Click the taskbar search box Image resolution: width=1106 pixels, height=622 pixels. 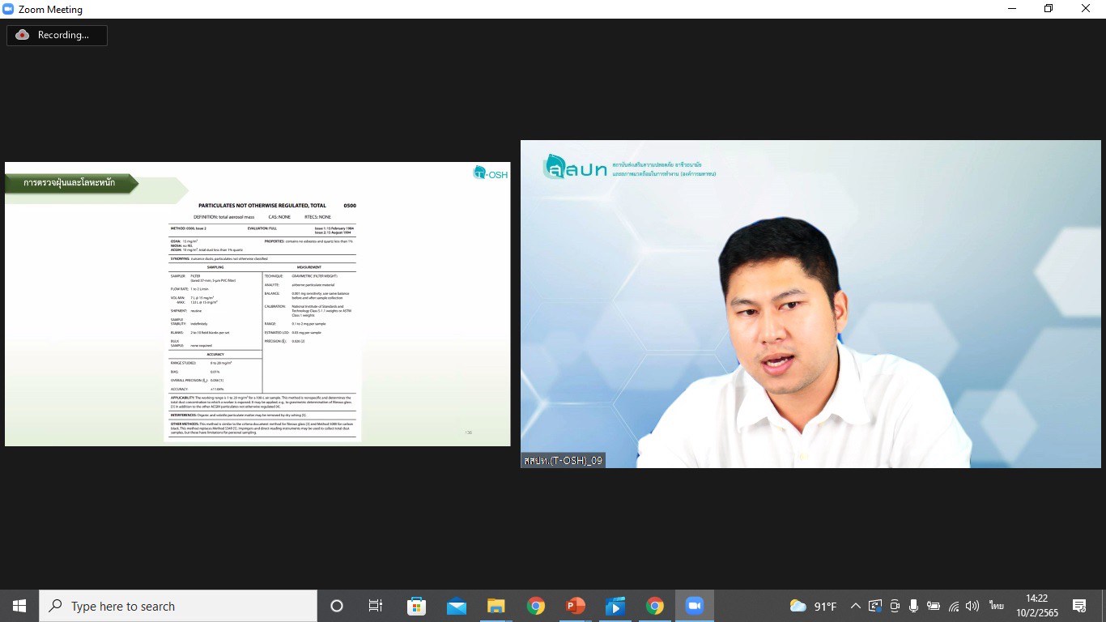tap(178, 606)
